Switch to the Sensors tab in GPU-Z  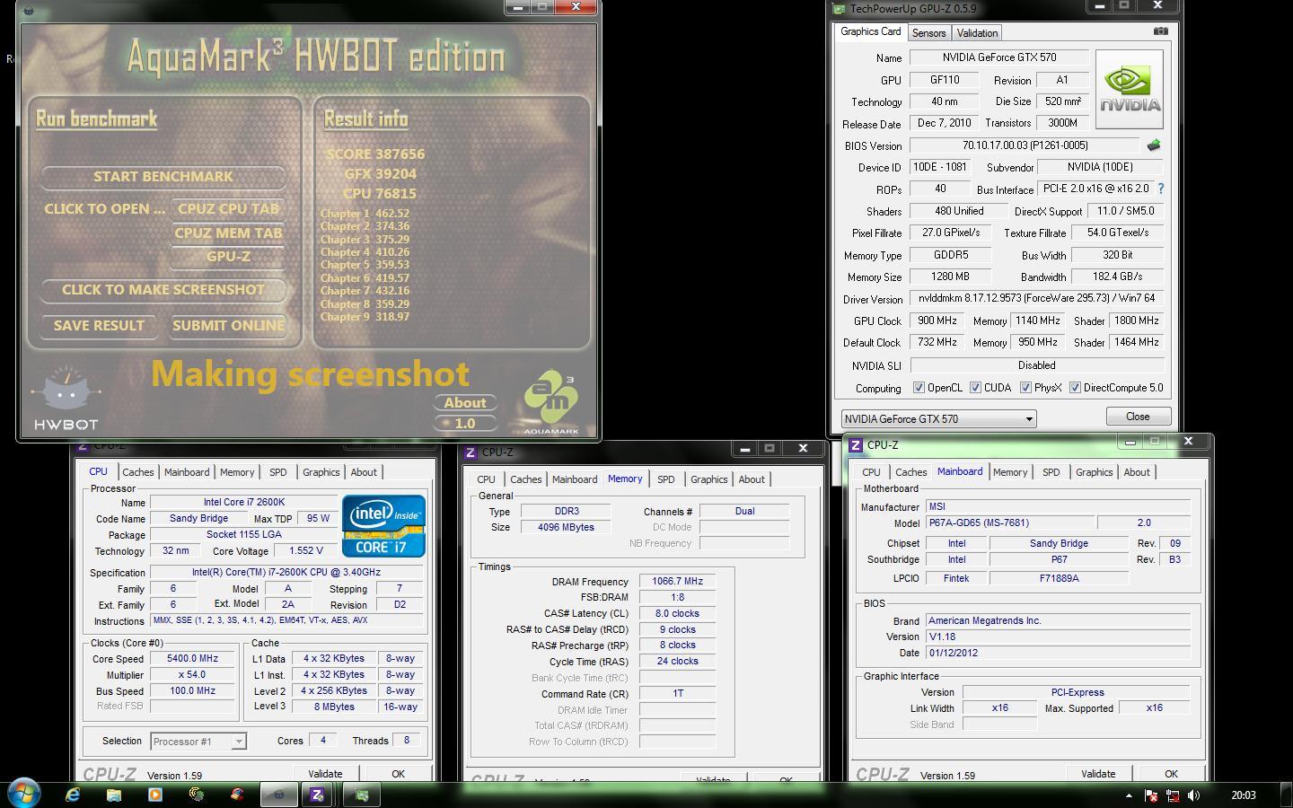tap(928, 33)
